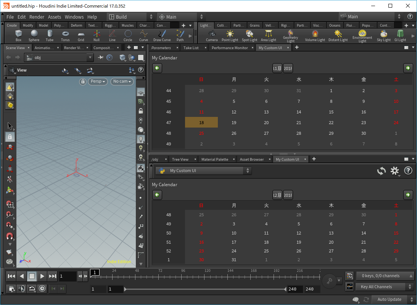Click the Sky Light shelf tool
Image resolution: width=417 pixels, height=305 pixels.
click(x=383, y=36)
